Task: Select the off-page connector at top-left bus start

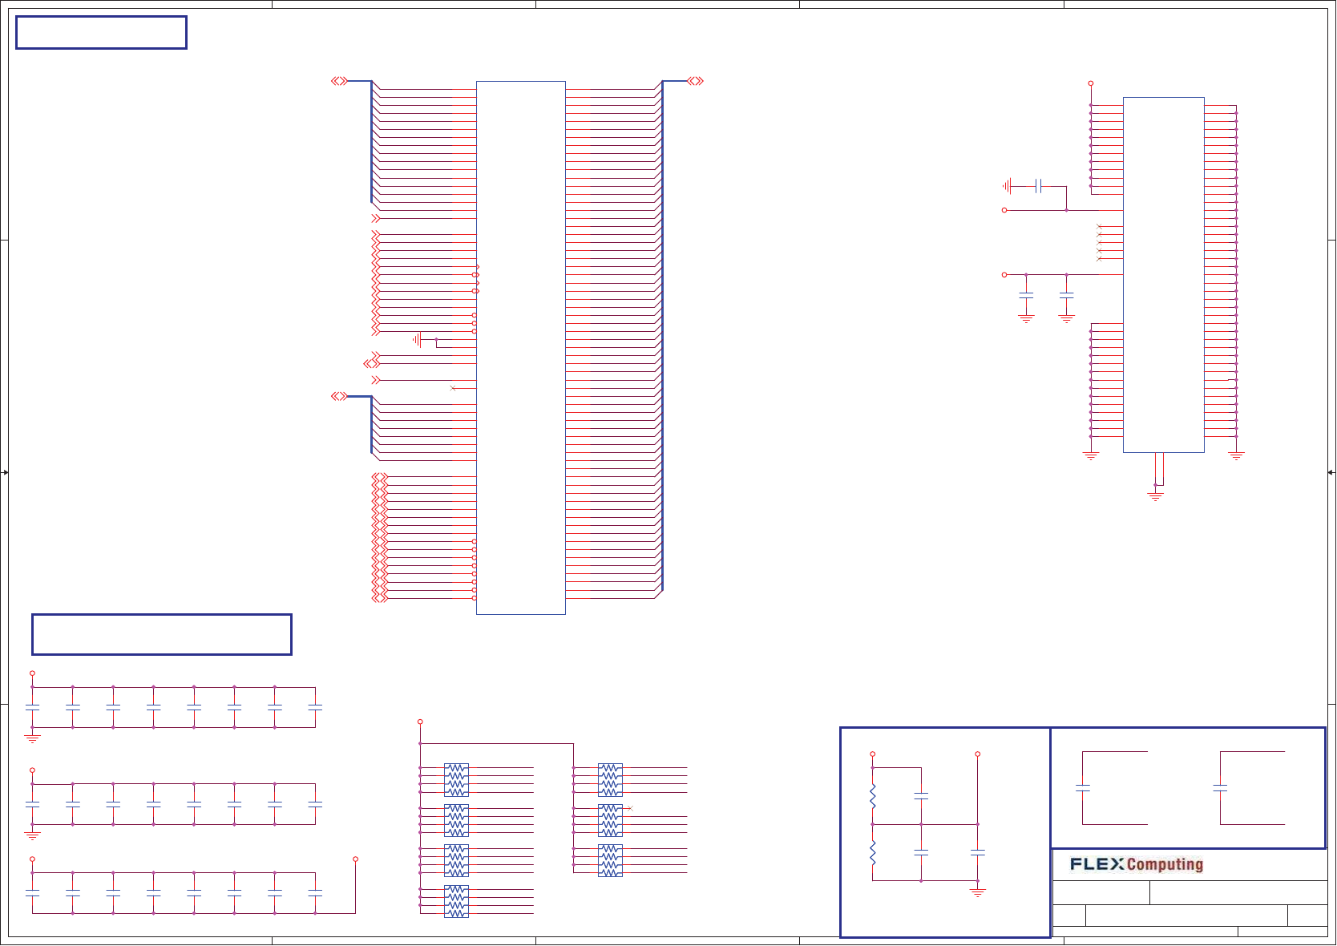Action: tap(340, 81)
